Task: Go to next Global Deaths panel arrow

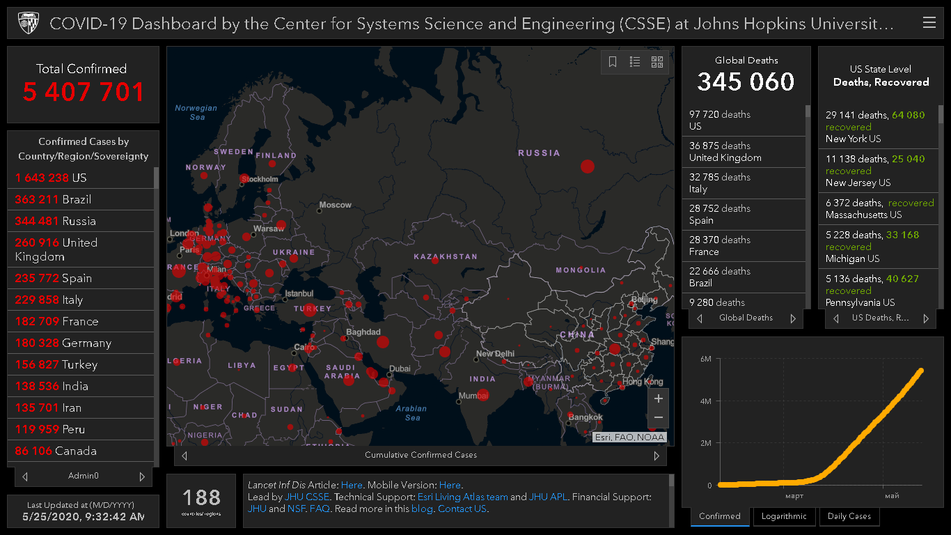Action: coord(793,318)
